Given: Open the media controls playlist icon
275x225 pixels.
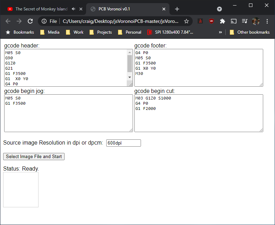Looking at the screenshot, I should pos(244,21).
